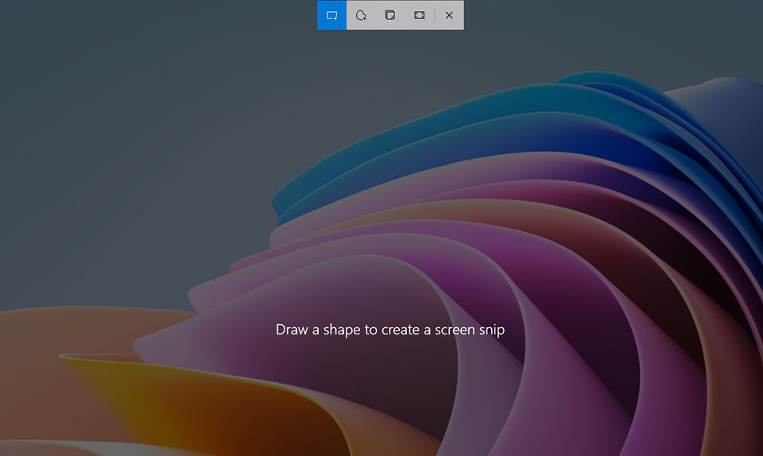Click the word 'Draw' in the hint

tap(292, 330)
